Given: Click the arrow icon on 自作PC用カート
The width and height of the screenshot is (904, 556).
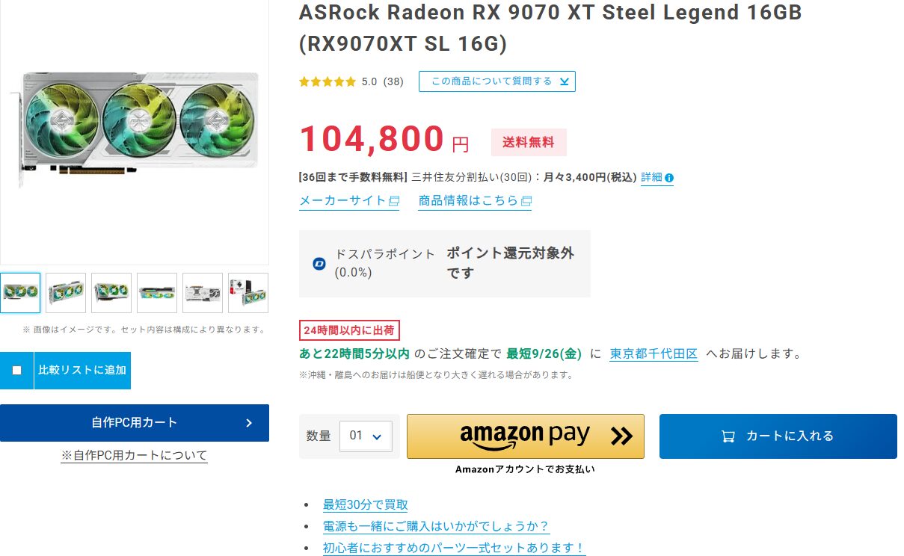Looking at the screenshot, I should (x=249, y=423).
